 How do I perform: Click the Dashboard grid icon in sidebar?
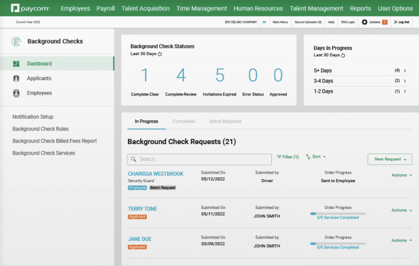[16, 64]
